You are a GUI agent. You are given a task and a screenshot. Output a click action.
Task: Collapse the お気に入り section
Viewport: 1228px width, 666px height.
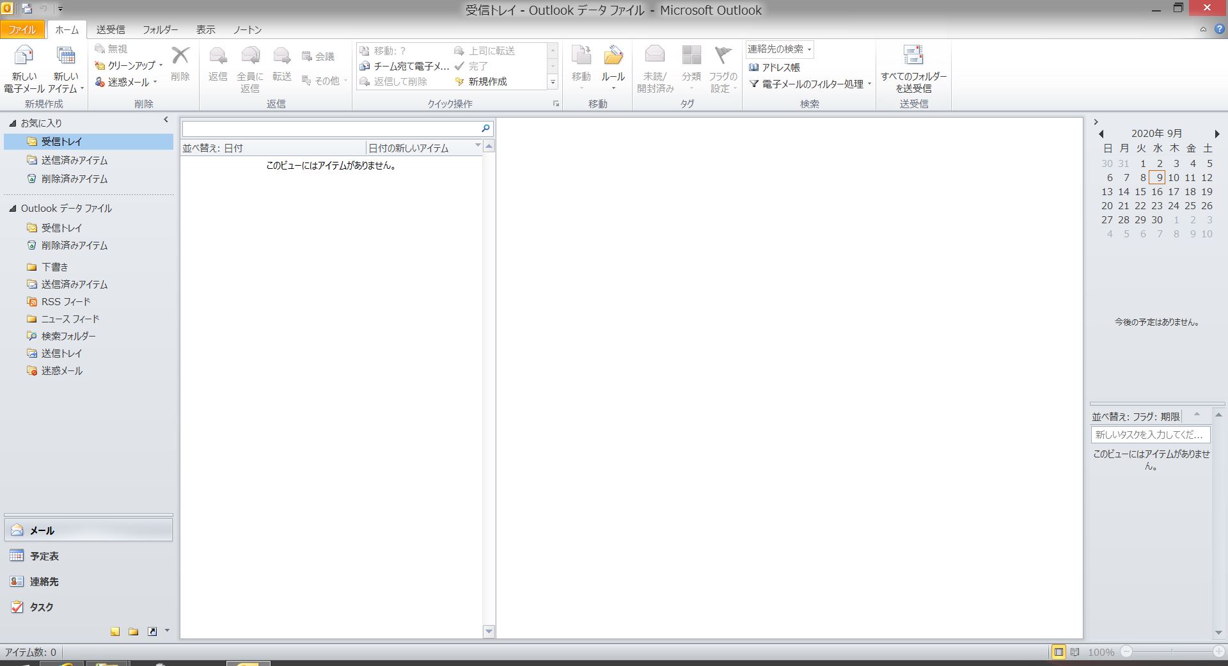(12, 123)
